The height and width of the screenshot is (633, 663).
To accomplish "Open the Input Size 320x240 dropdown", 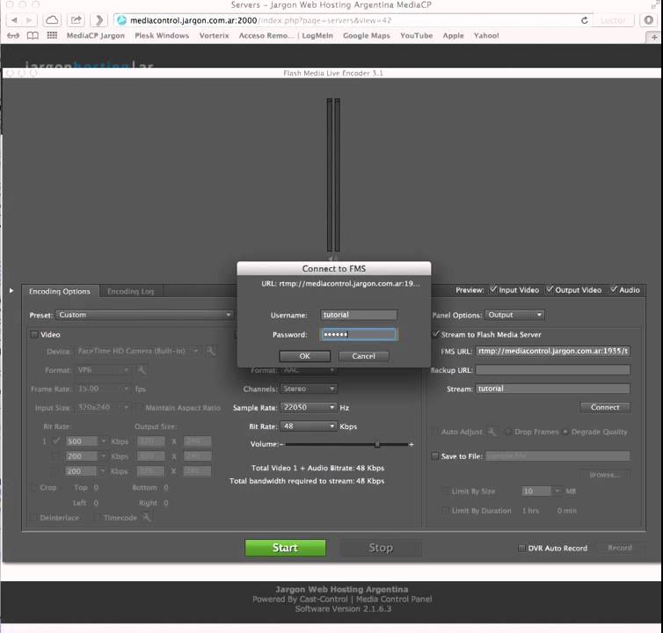I will (x=103, y=407).
